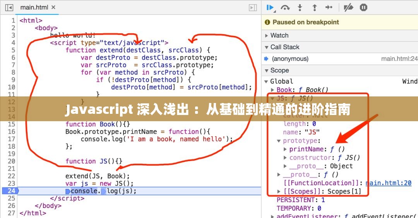
Task: Collapse the Call Stack section
Action: point(266,47)
